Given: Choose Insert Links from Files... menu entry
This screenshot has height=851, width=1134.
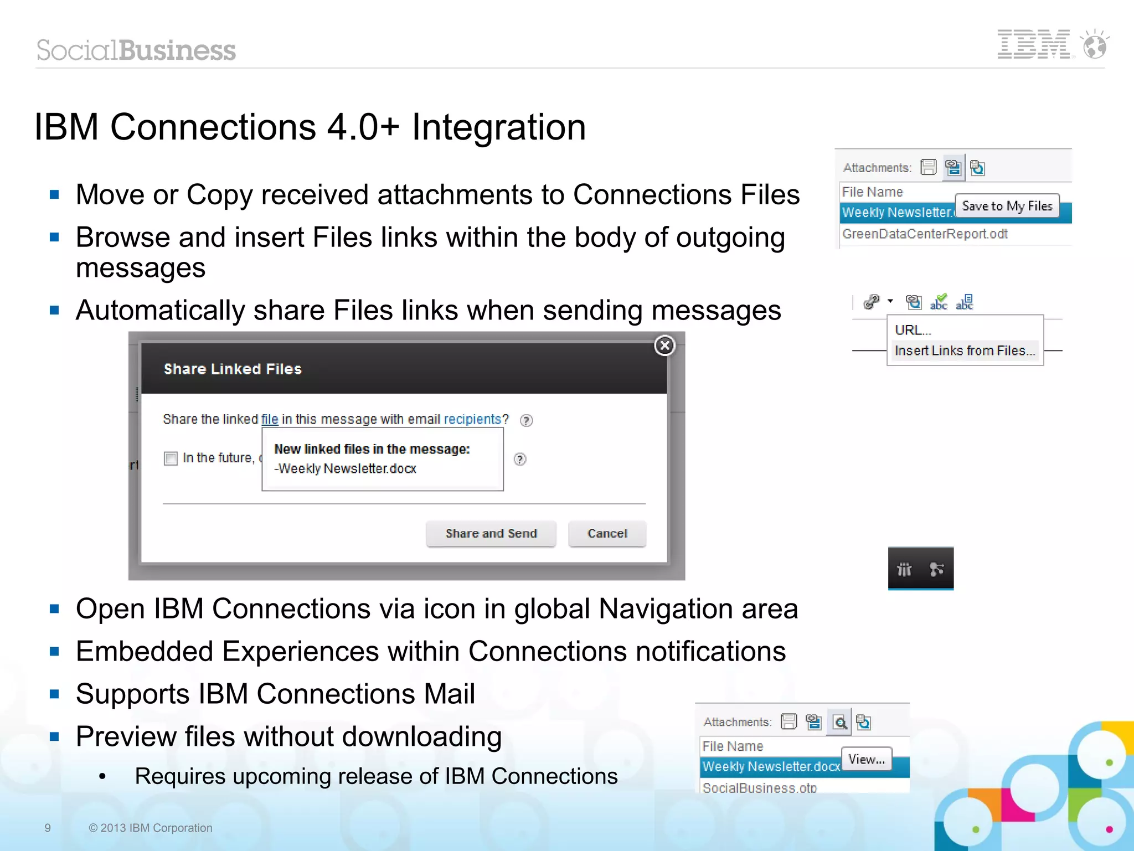Looking at the screenshot, I should [965, 350].
